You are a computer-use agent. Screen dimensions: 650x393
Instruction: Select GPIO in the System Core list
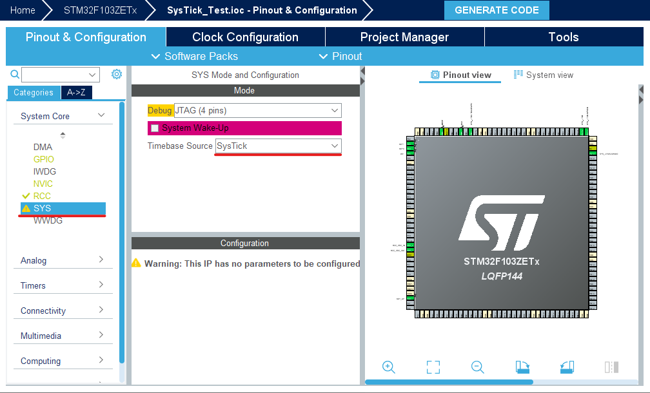[43, 159]
